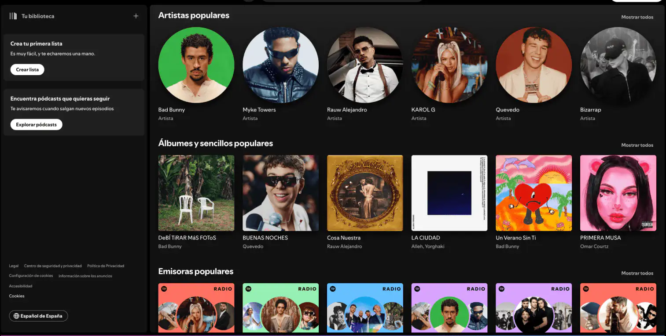Click the Tu biblioteca label
The image size is (666, 336).
point(38,16)
